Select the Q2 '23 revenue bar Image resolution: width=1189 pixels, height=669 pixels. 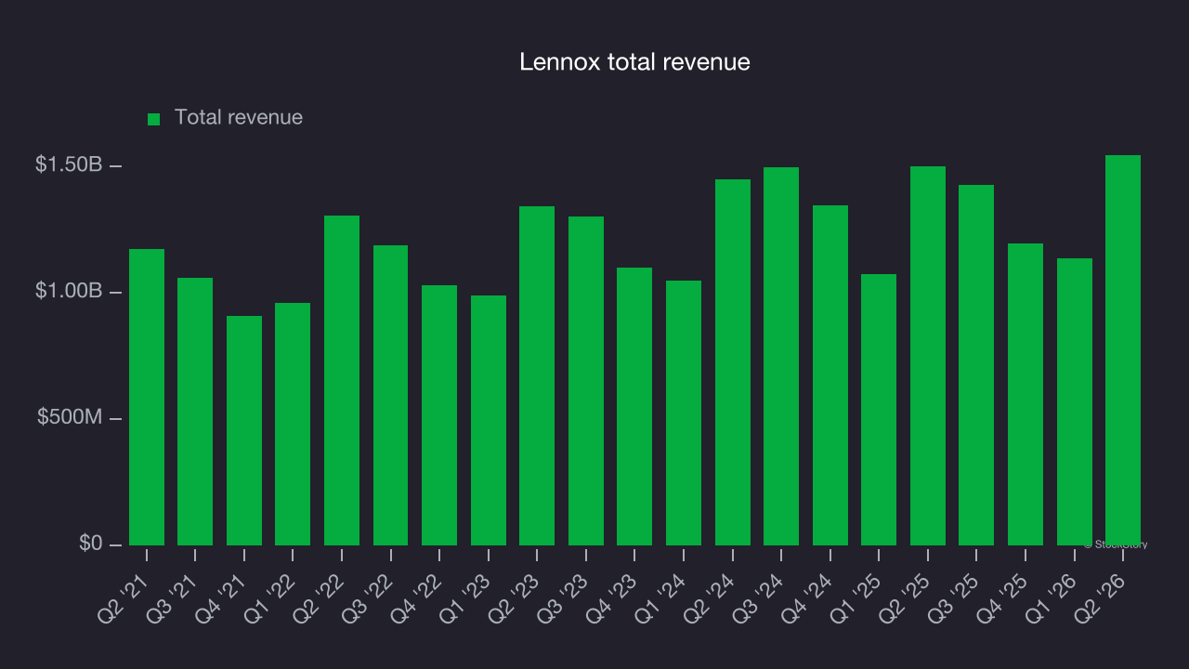537,375
